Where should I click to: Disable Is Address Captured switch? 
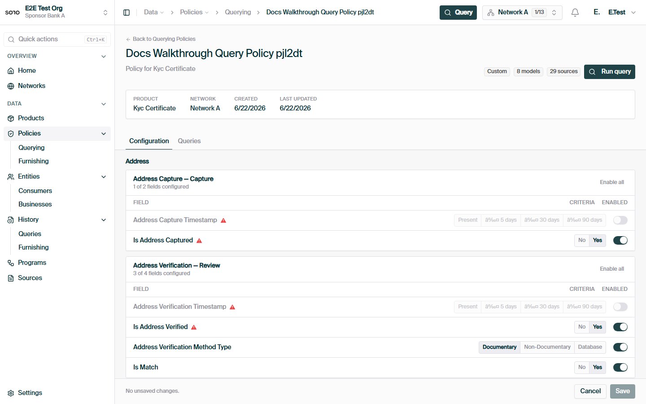pyautogui.click(x=620, y=240)
